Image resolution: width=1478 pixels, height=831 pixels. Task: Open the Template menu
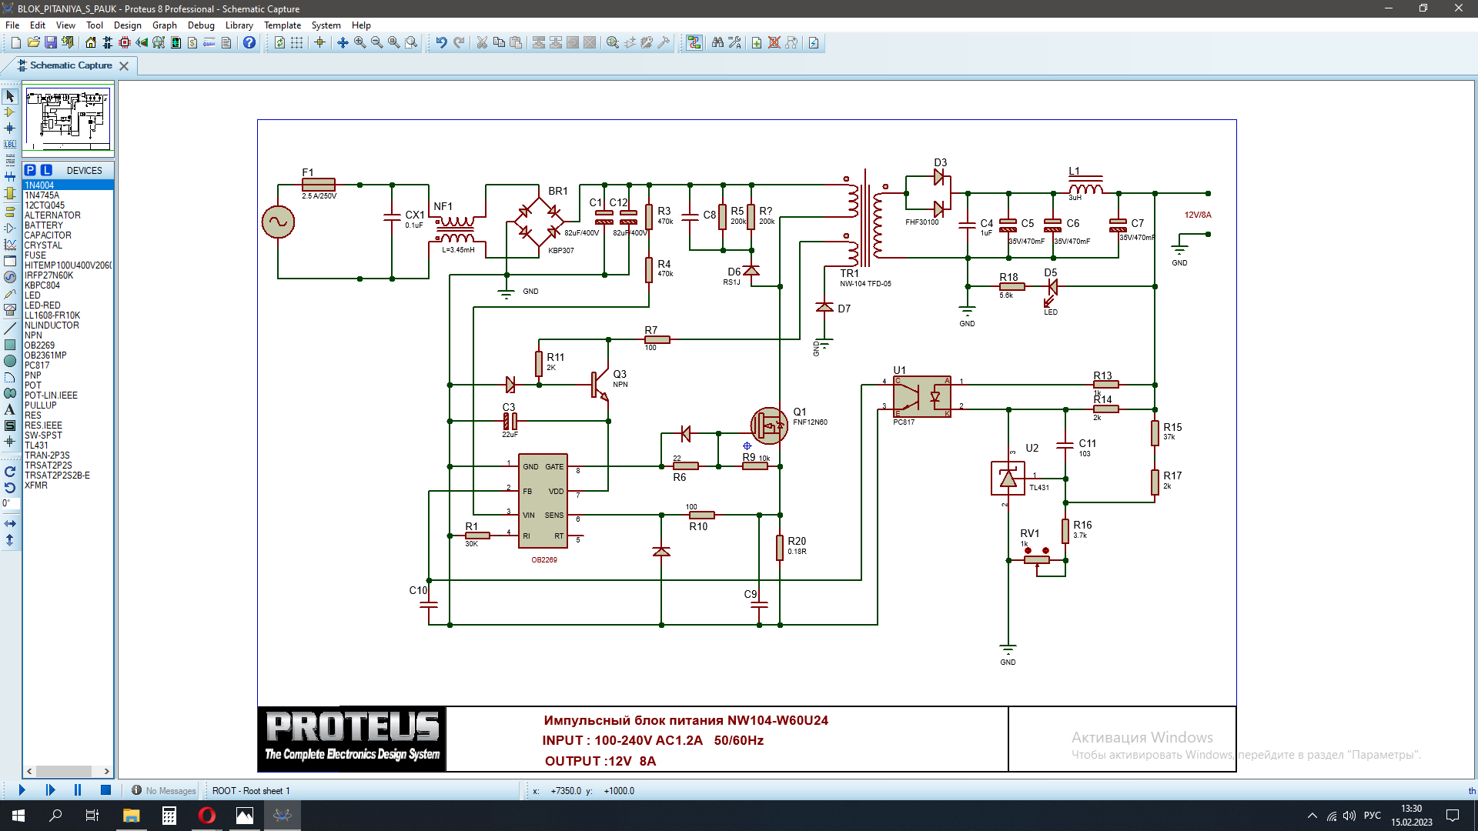pyautogui.click(x=283, y=25)
